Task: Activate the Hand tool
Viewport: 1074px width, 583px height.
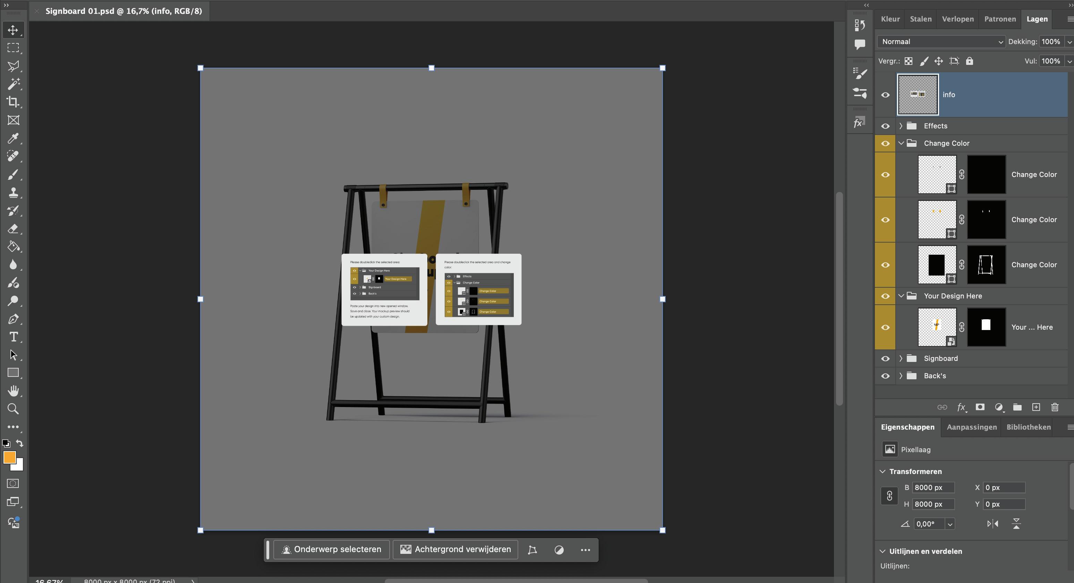Action: pos(13,391)
